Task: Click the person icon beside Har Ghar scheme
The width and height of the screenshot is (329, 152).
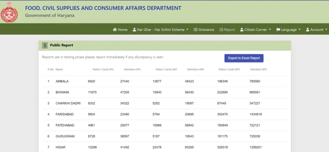Action: (x=134, y=30)
